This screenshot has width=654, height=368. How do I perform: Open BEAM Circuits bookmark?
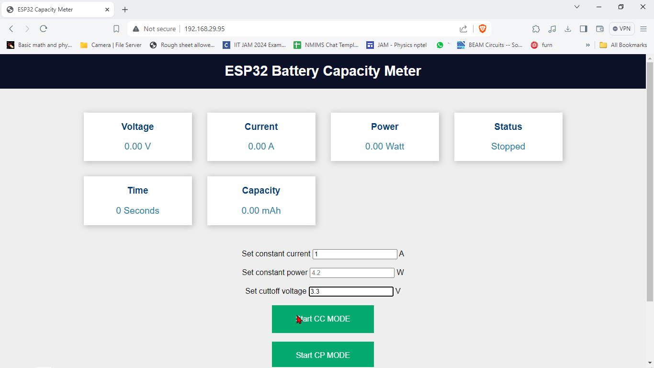pos(490,45)
